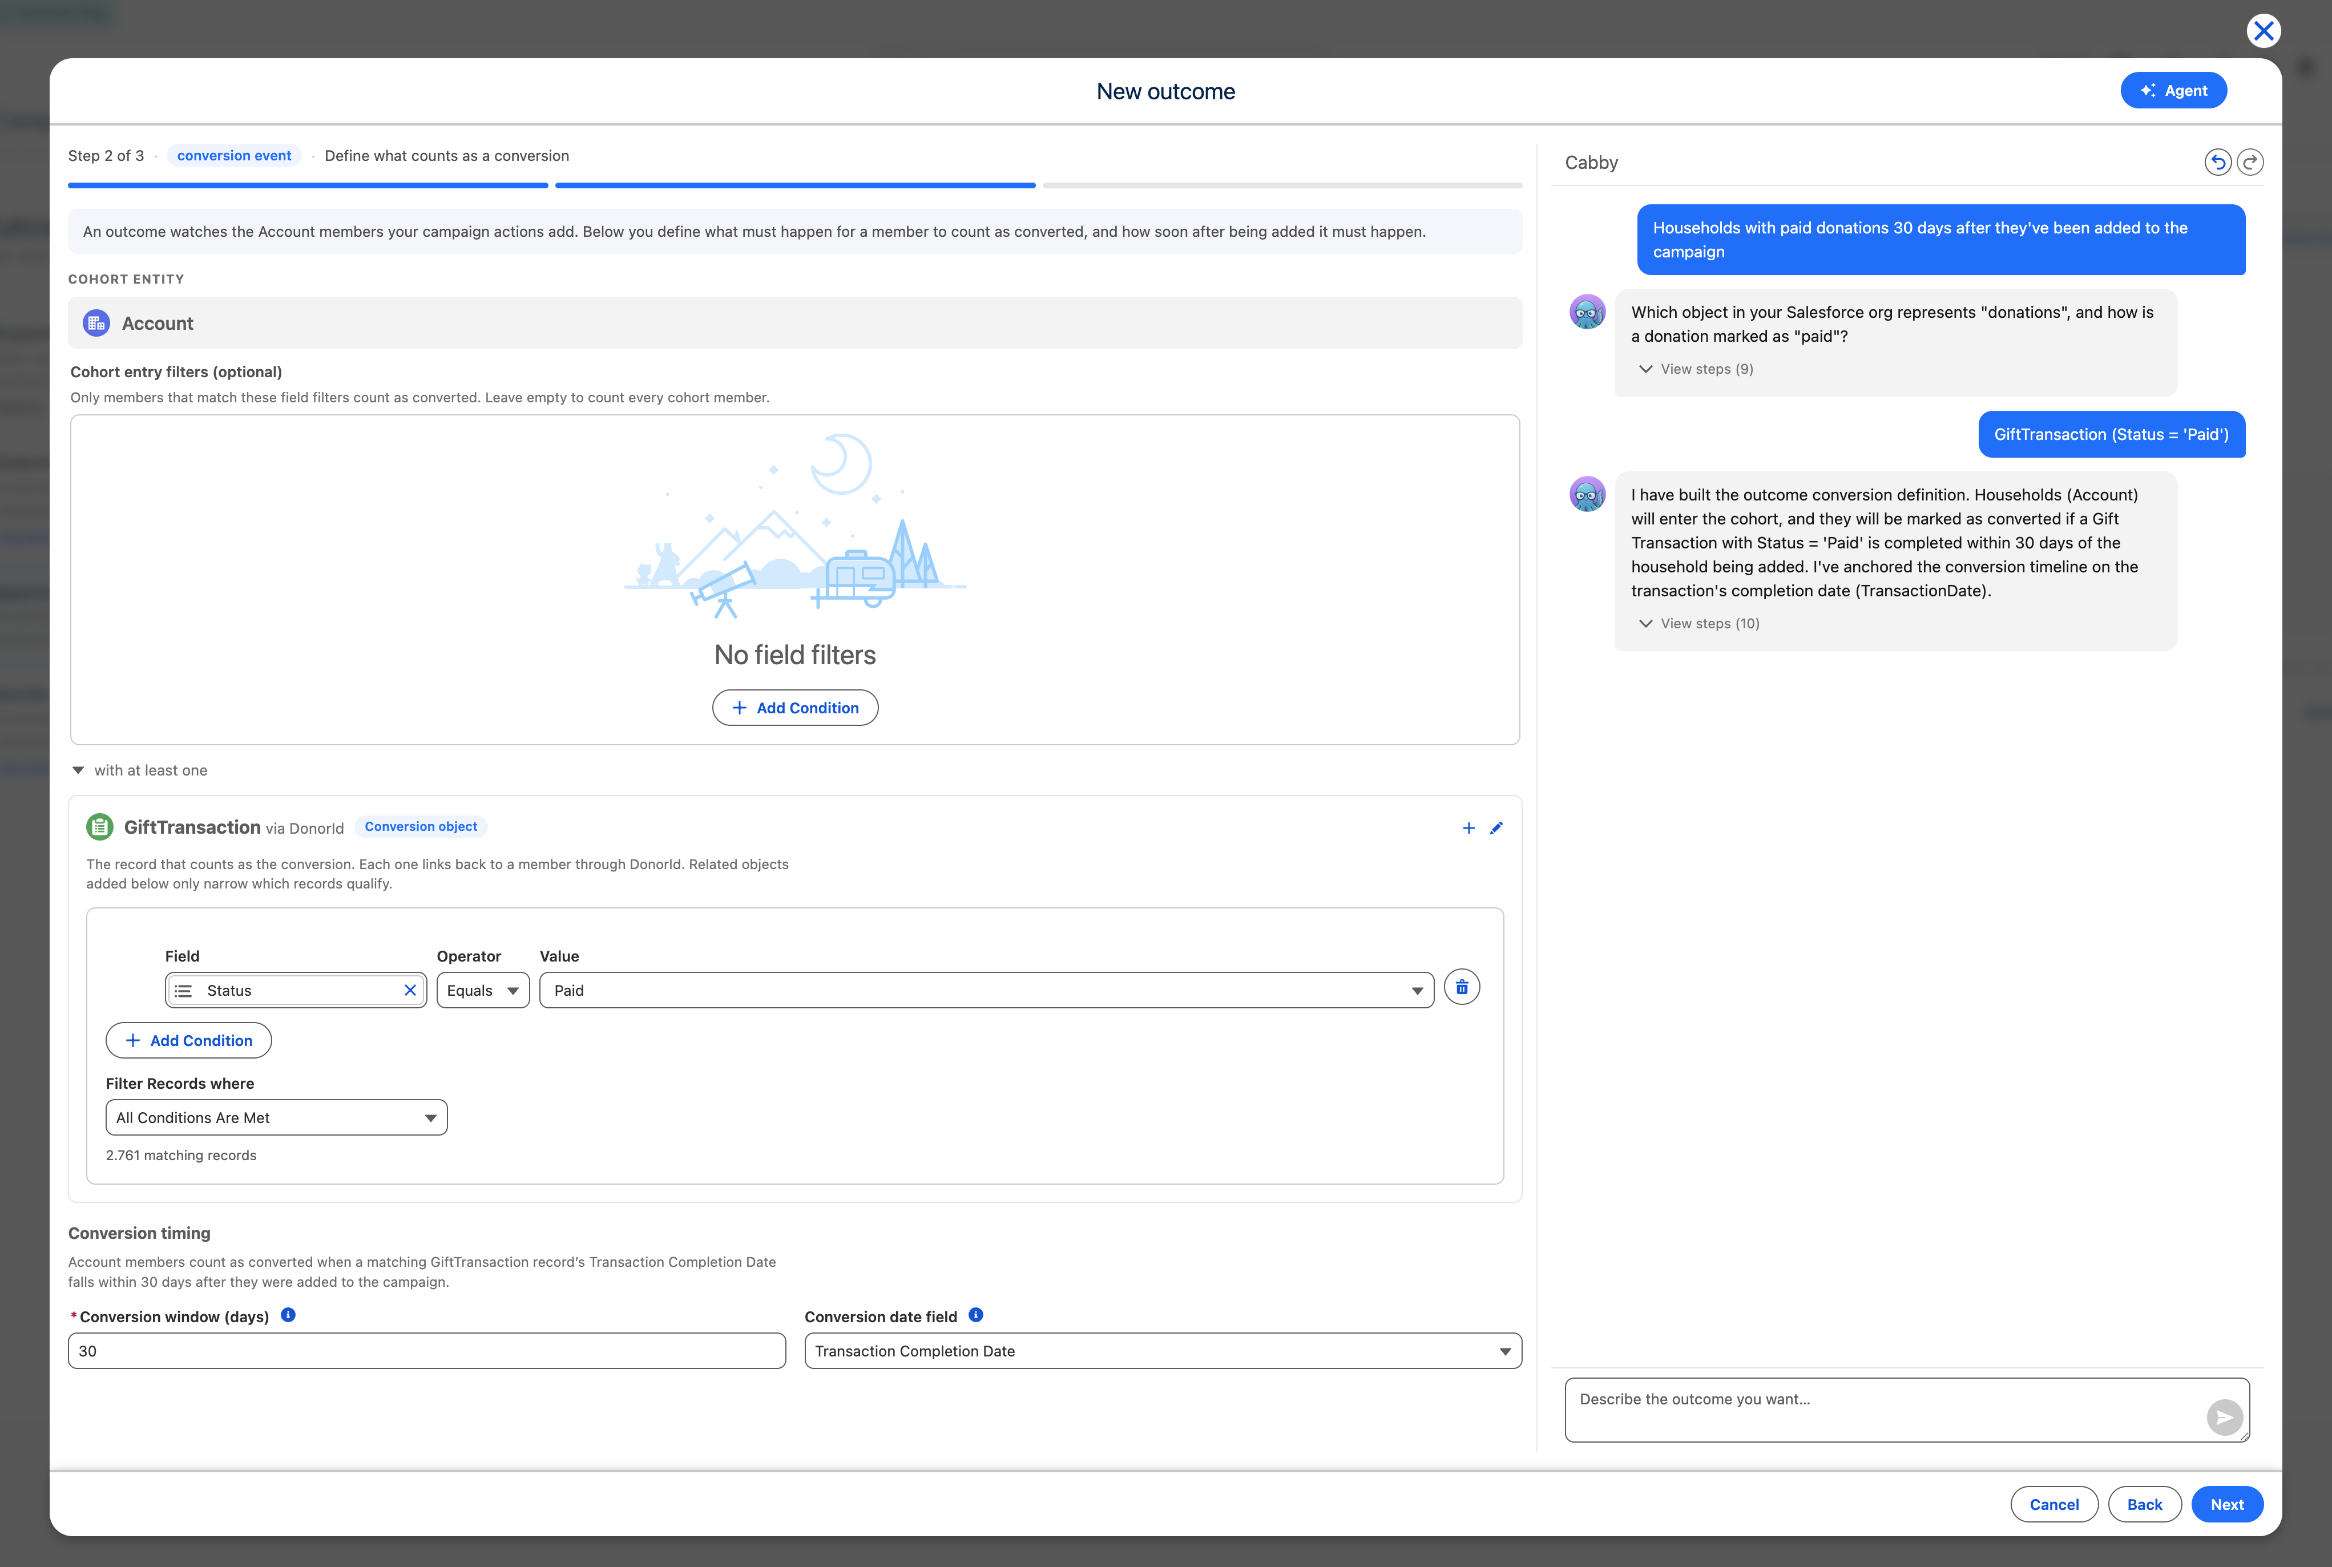This screenshot has width=2332, height=1567.
Task: Click the 'New outcome' dialog title
Action: (x=1165, y=91)
